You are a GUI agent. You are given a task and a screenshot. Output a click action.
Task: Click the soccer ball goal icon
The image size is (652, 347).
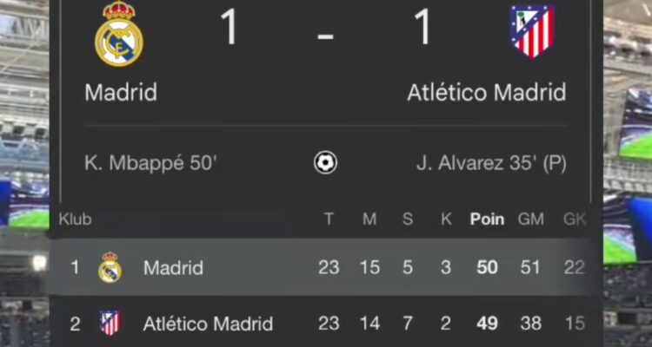click(326, 163)
